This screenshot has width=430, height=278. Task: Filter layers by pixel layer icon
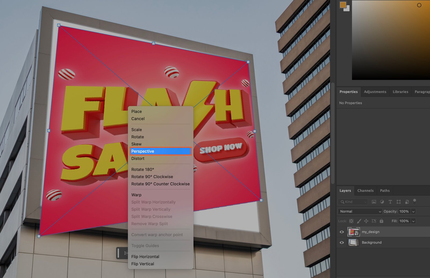coord(374,202)
